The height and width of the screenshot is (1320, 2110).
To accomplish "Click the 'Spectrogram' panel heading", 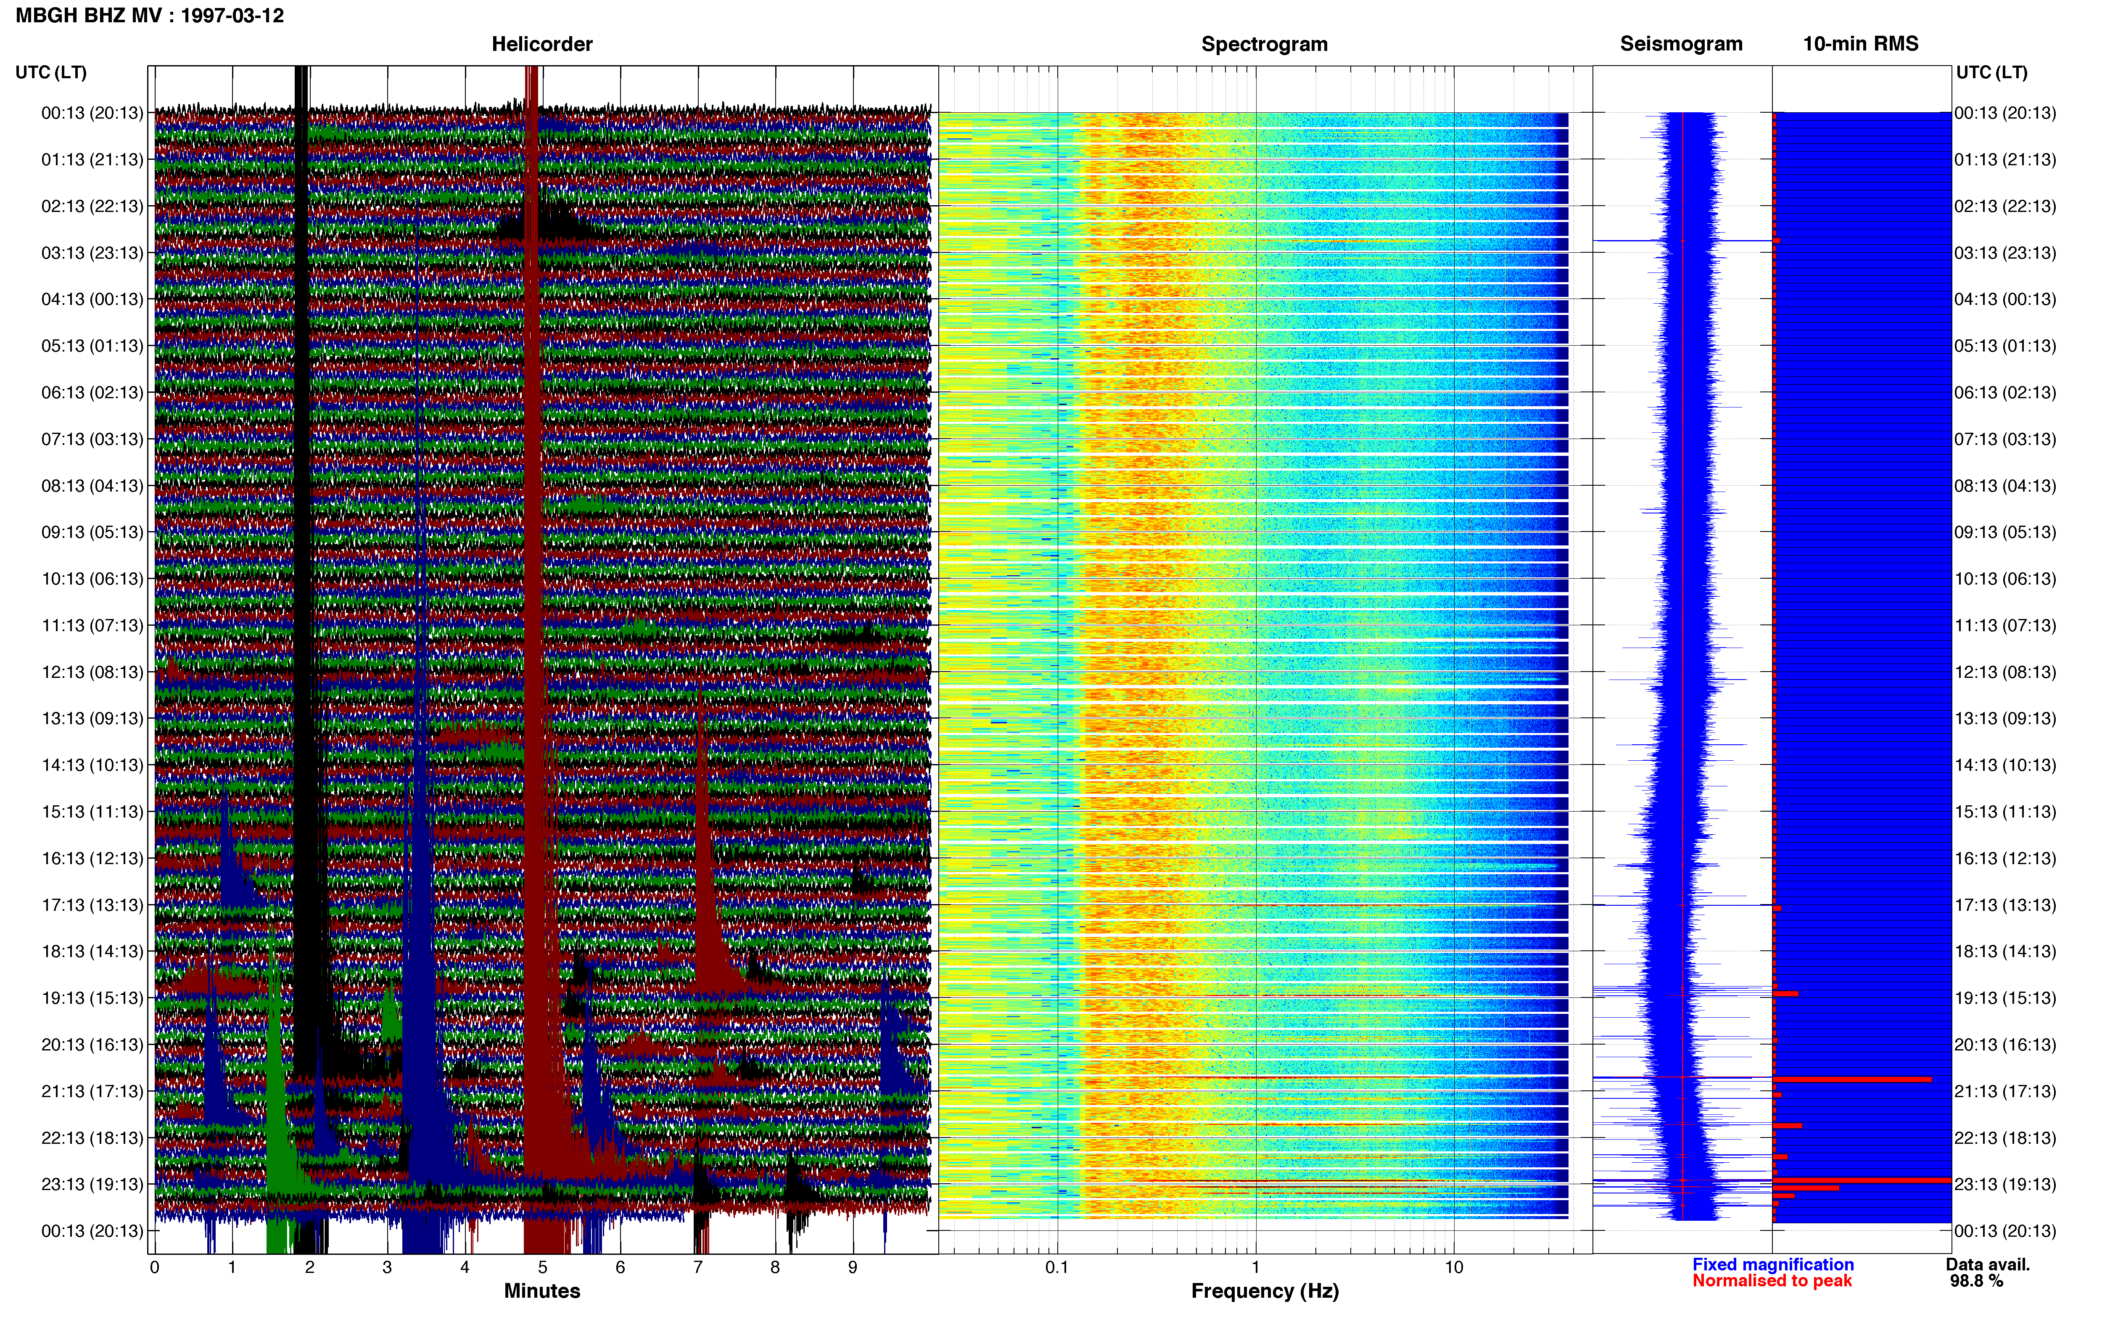I will pos(1265,44).
